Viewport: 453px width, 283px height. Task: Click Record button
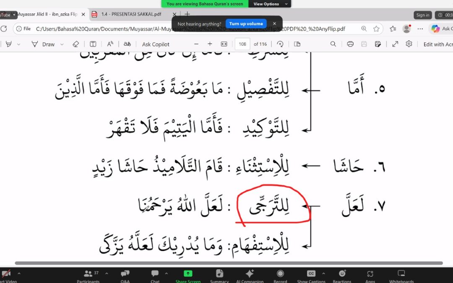[280, 276]
